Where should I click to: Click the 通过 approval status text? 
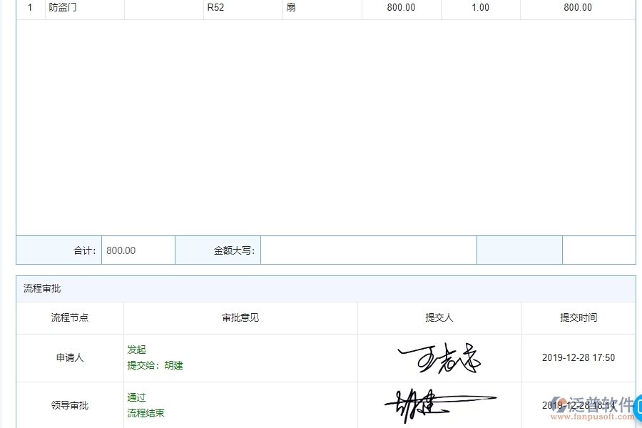pos(136,397)
